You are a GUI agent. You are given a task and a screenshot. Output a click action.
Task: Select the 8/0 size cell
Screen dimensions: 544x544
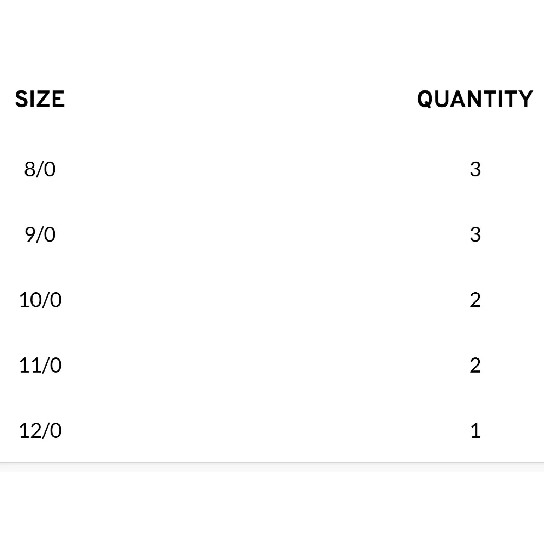(x=40, y=169)
